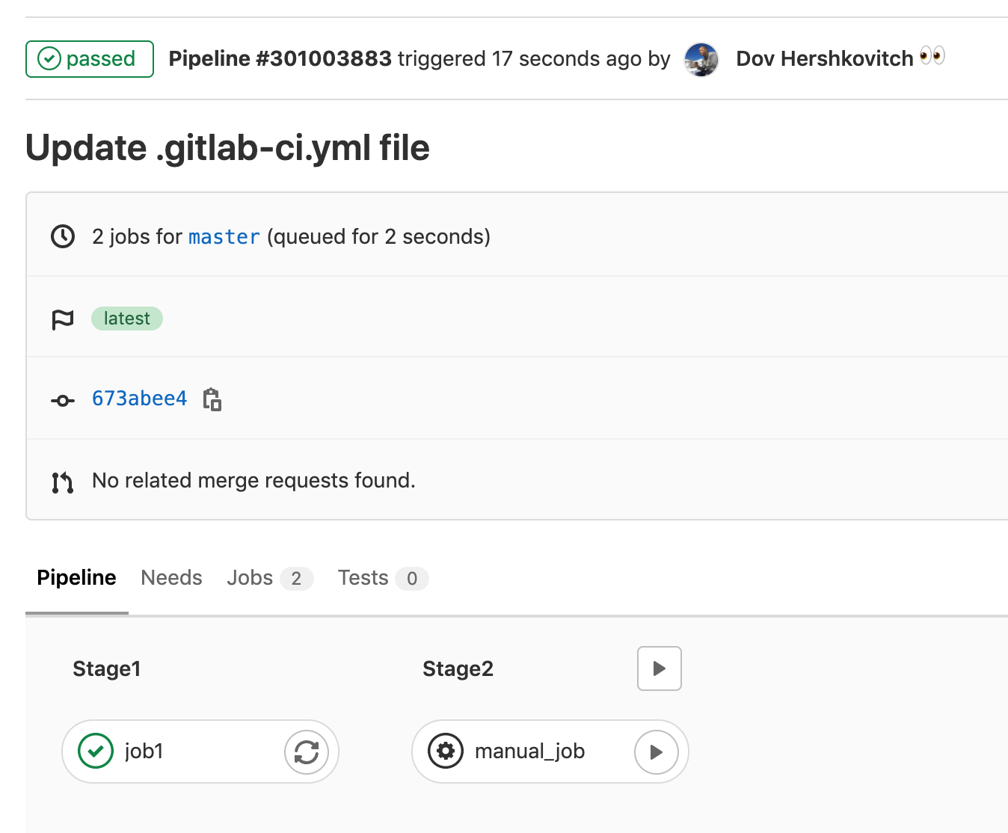Click the merge request icon
This screenshot has height=833, width=1008.
coord(63,482)
